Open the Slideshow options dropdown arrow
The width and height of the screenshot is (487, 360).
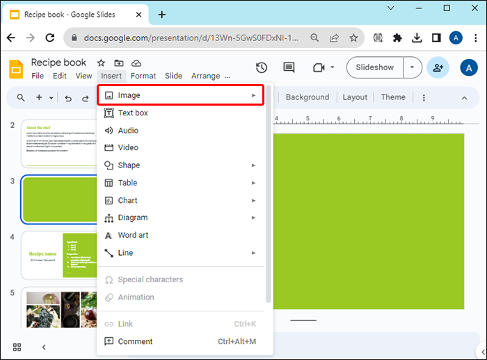(x=412, y=67)
